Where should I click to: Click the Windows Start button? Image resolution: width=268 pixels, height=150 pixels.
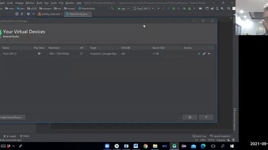pyautogui.click(x=232, y=146)
